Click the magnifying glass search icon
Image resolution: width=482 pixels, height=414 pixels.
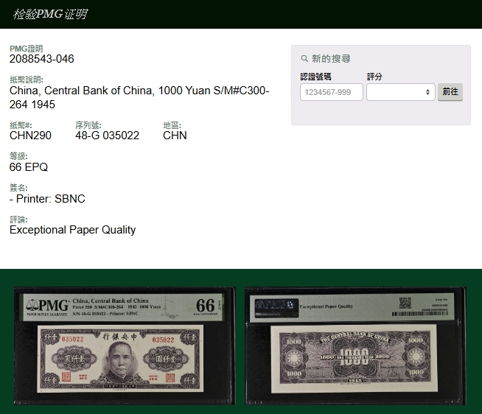pyautogui.click(x=304, y=59)
